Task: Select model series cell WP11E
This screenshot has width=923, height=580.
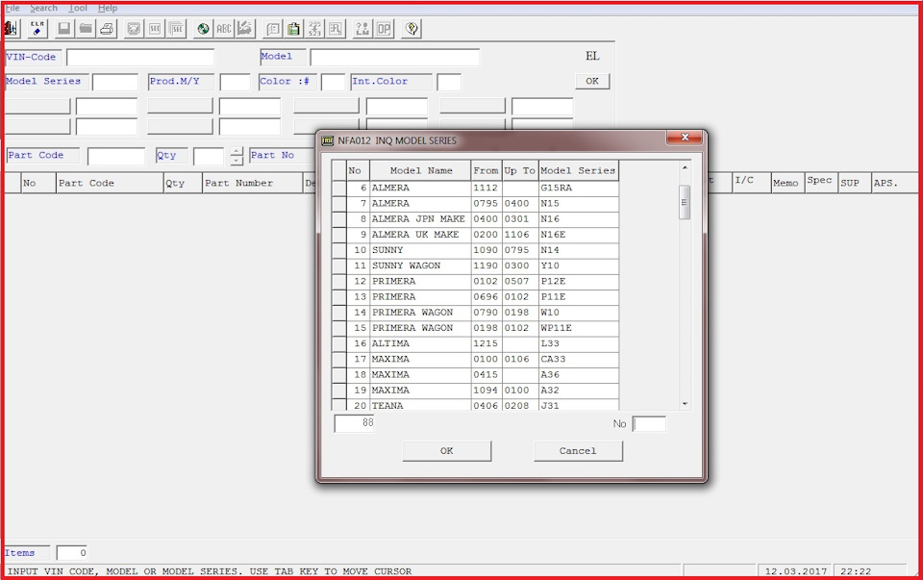Action: [x=579, y=328]
